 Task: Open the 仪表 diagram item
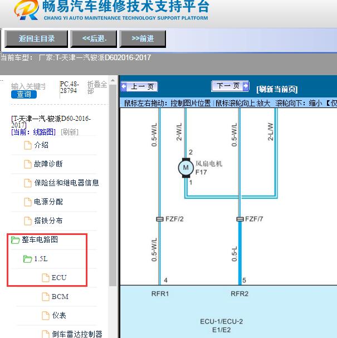[x=59, y=315]
